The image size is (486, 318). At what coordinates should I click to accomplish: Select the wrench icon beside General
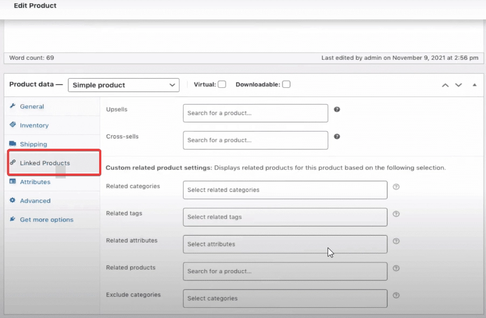point(13,106)
